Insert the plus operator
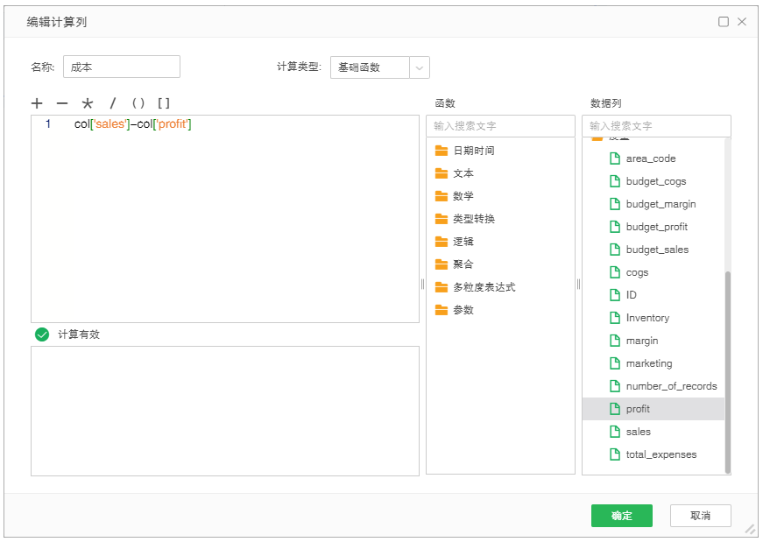 [37, 103]
